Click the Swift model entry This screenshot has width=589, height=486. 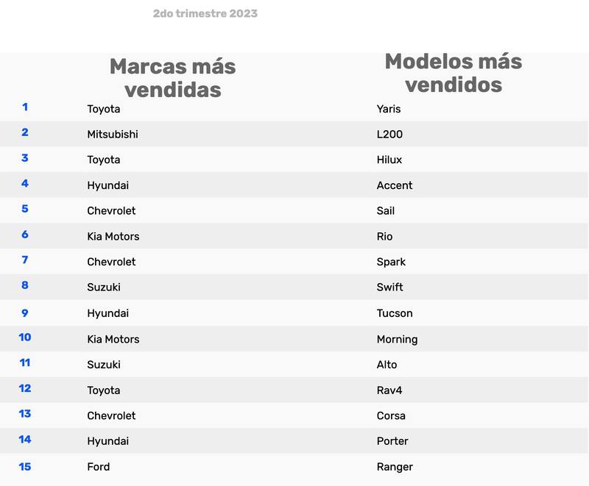point(390,287)
